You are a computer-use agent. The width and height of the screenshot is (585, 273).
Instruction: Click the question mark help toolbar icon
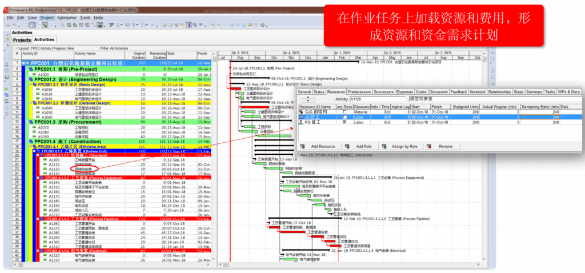click(256, 25)
